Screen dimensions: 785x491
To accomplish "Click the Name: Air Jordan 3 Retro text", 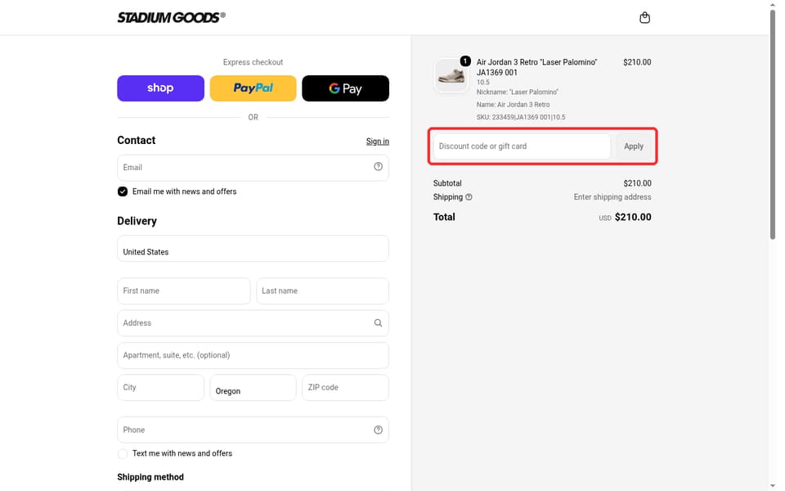I will point(513,105).
